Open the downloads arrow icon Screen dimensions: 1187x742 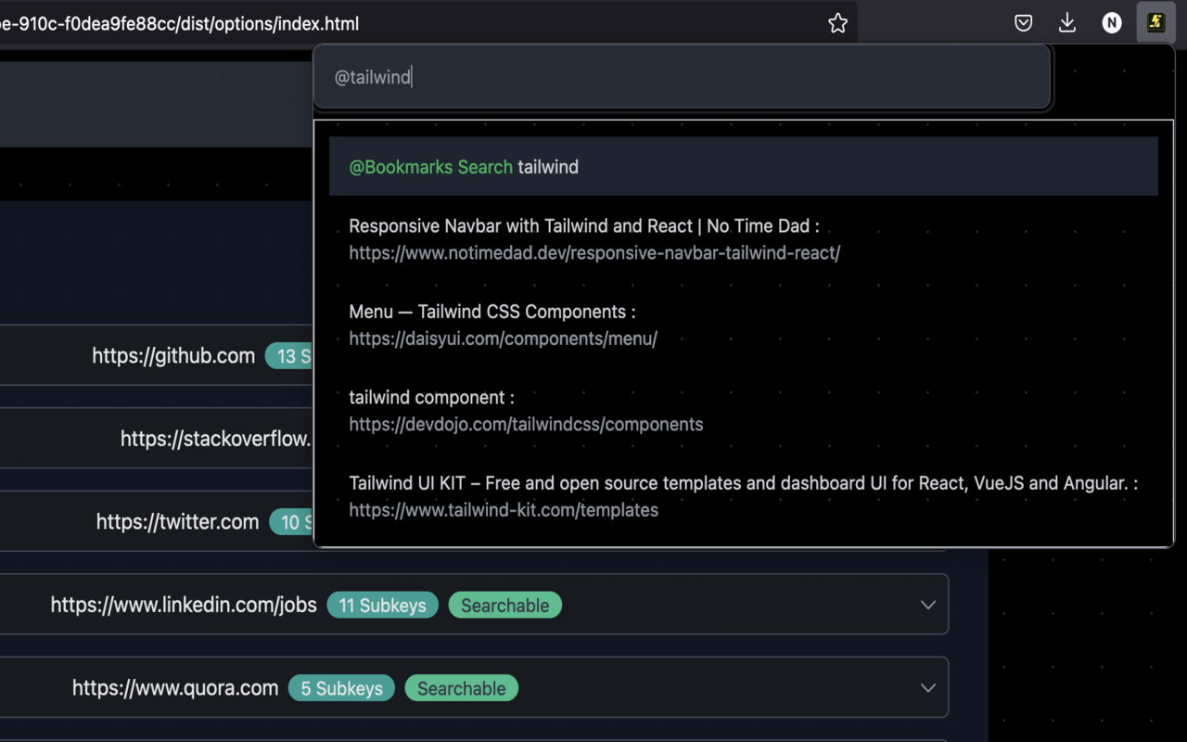1067,23
